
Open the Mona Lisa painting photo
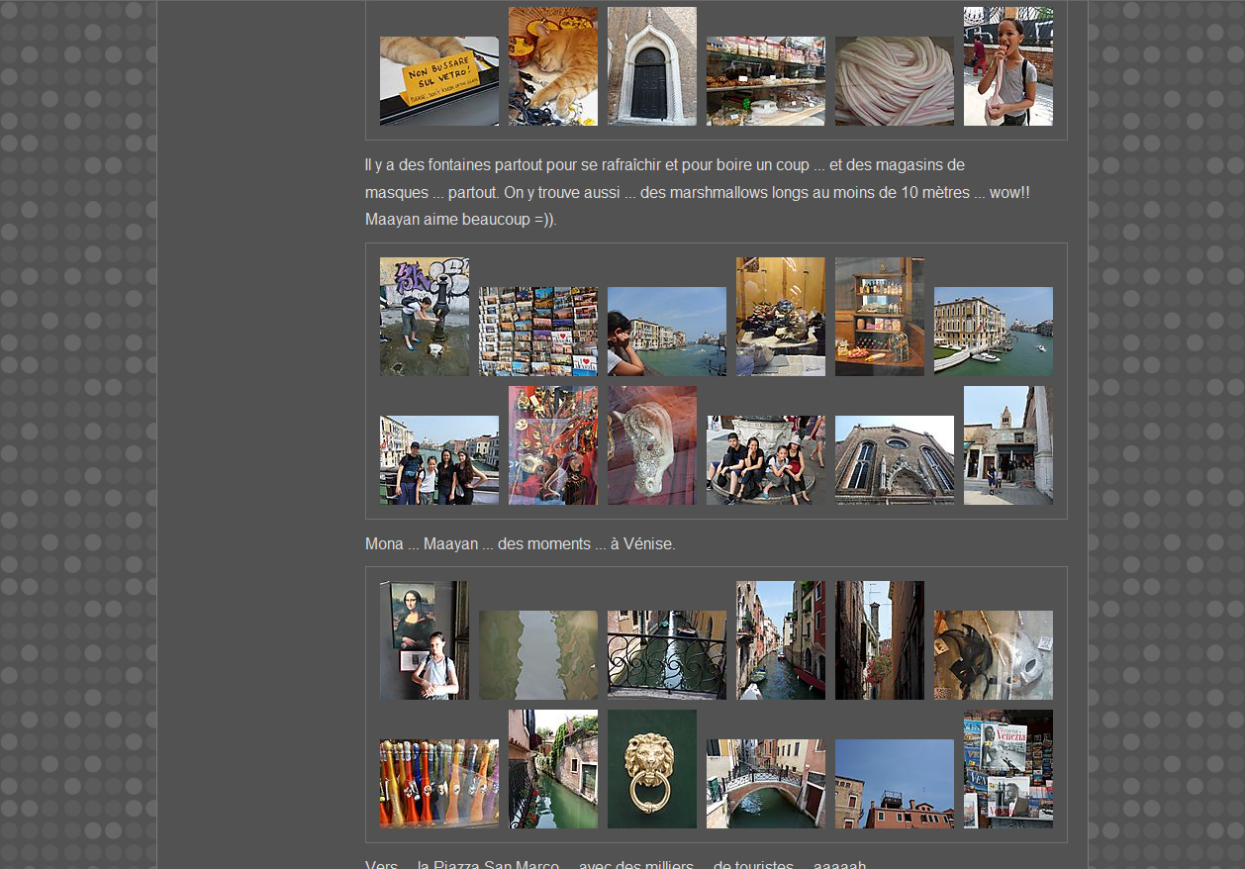pyautogui.click(x=424, y=640)
